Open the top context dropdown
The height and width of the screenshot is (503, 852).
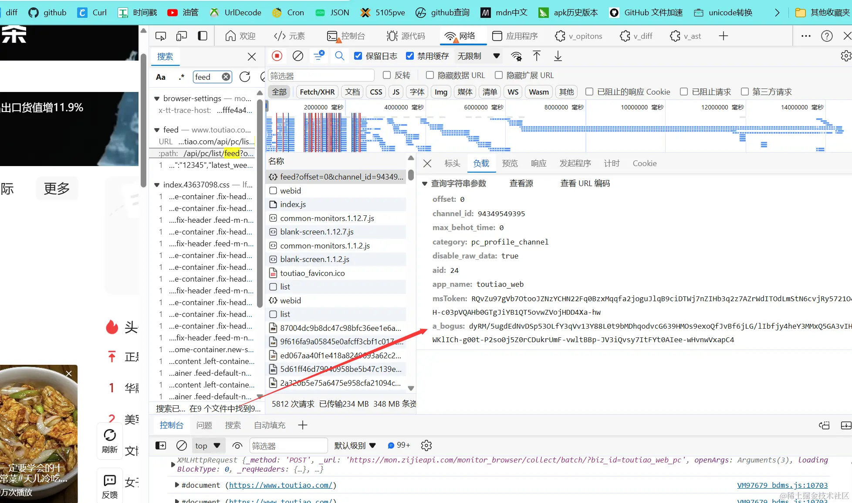(x=208, y=445)
